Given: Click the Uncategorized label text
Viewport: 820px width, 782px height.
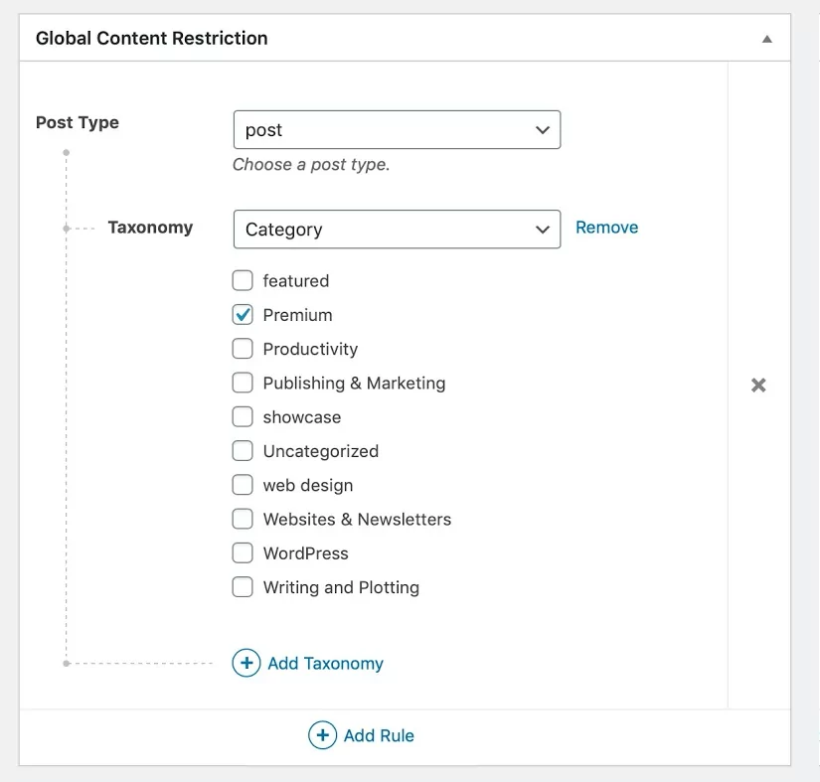Looking at the screenshot, I should (321, 451).
